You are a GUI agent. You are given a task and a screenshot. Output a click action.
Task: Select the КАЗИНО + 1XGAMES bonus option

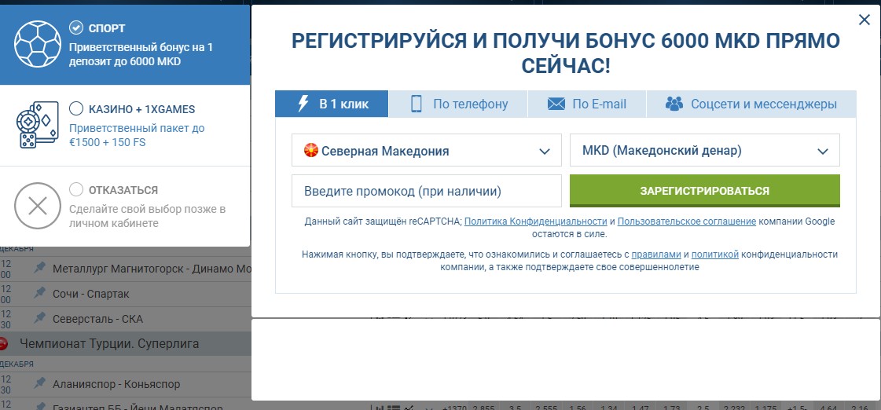coord(76,108)
